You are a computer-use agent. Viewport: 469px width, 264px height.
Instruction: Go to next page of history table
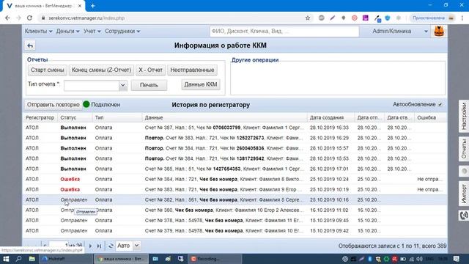coord(91,246)
